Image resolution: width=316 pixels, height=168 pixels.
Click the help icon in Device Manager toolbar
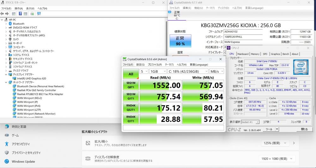click(20, 14)
